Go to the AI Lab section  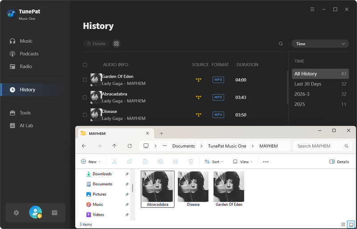point(26,126)
